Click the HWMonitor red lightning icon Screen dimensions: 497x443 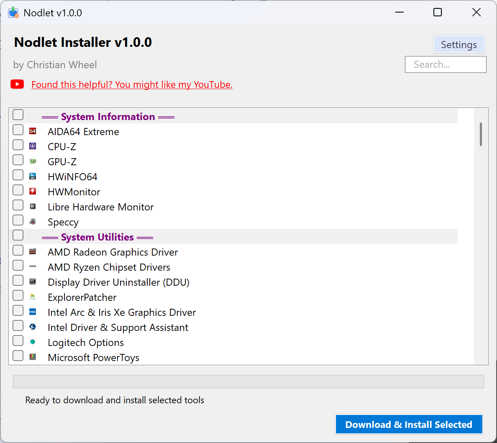(33, 192)
